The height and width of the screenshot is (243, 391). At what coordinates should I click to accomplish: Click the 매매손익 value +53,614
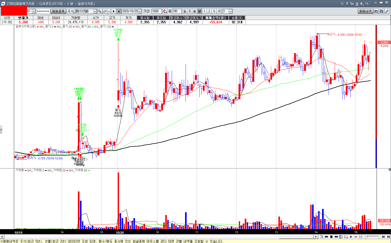(215, 22)
